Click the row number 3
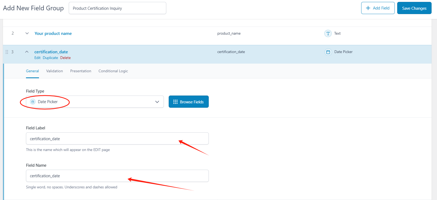This screenshot has width=437, height=200. point(12,52)
